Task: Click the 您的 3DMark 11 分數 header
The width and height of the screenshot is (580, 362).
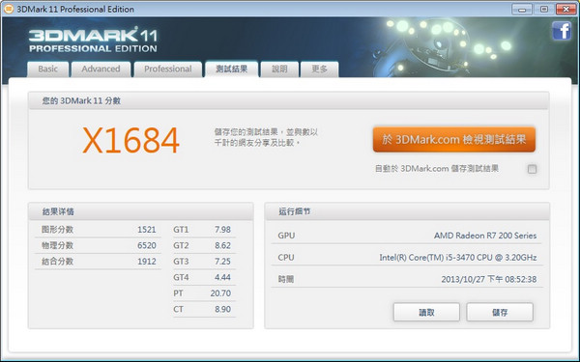Action: [x=288, y=100]
